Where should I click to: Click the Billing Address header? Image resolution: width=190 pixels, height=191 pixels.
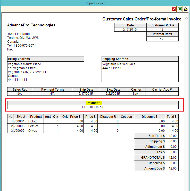click(19, 59)
